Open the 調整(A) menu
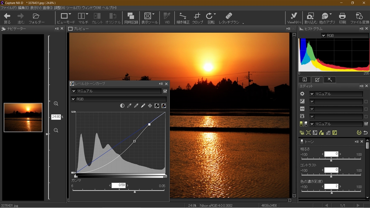 (60, 8)
